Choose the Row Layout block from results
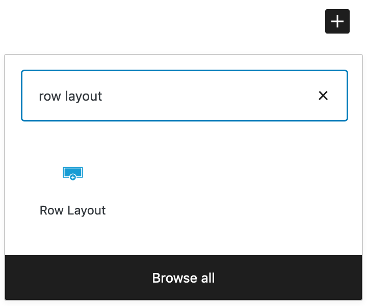Image resolution: width=367 pixels, height=306 pixels. coord(73,188)
